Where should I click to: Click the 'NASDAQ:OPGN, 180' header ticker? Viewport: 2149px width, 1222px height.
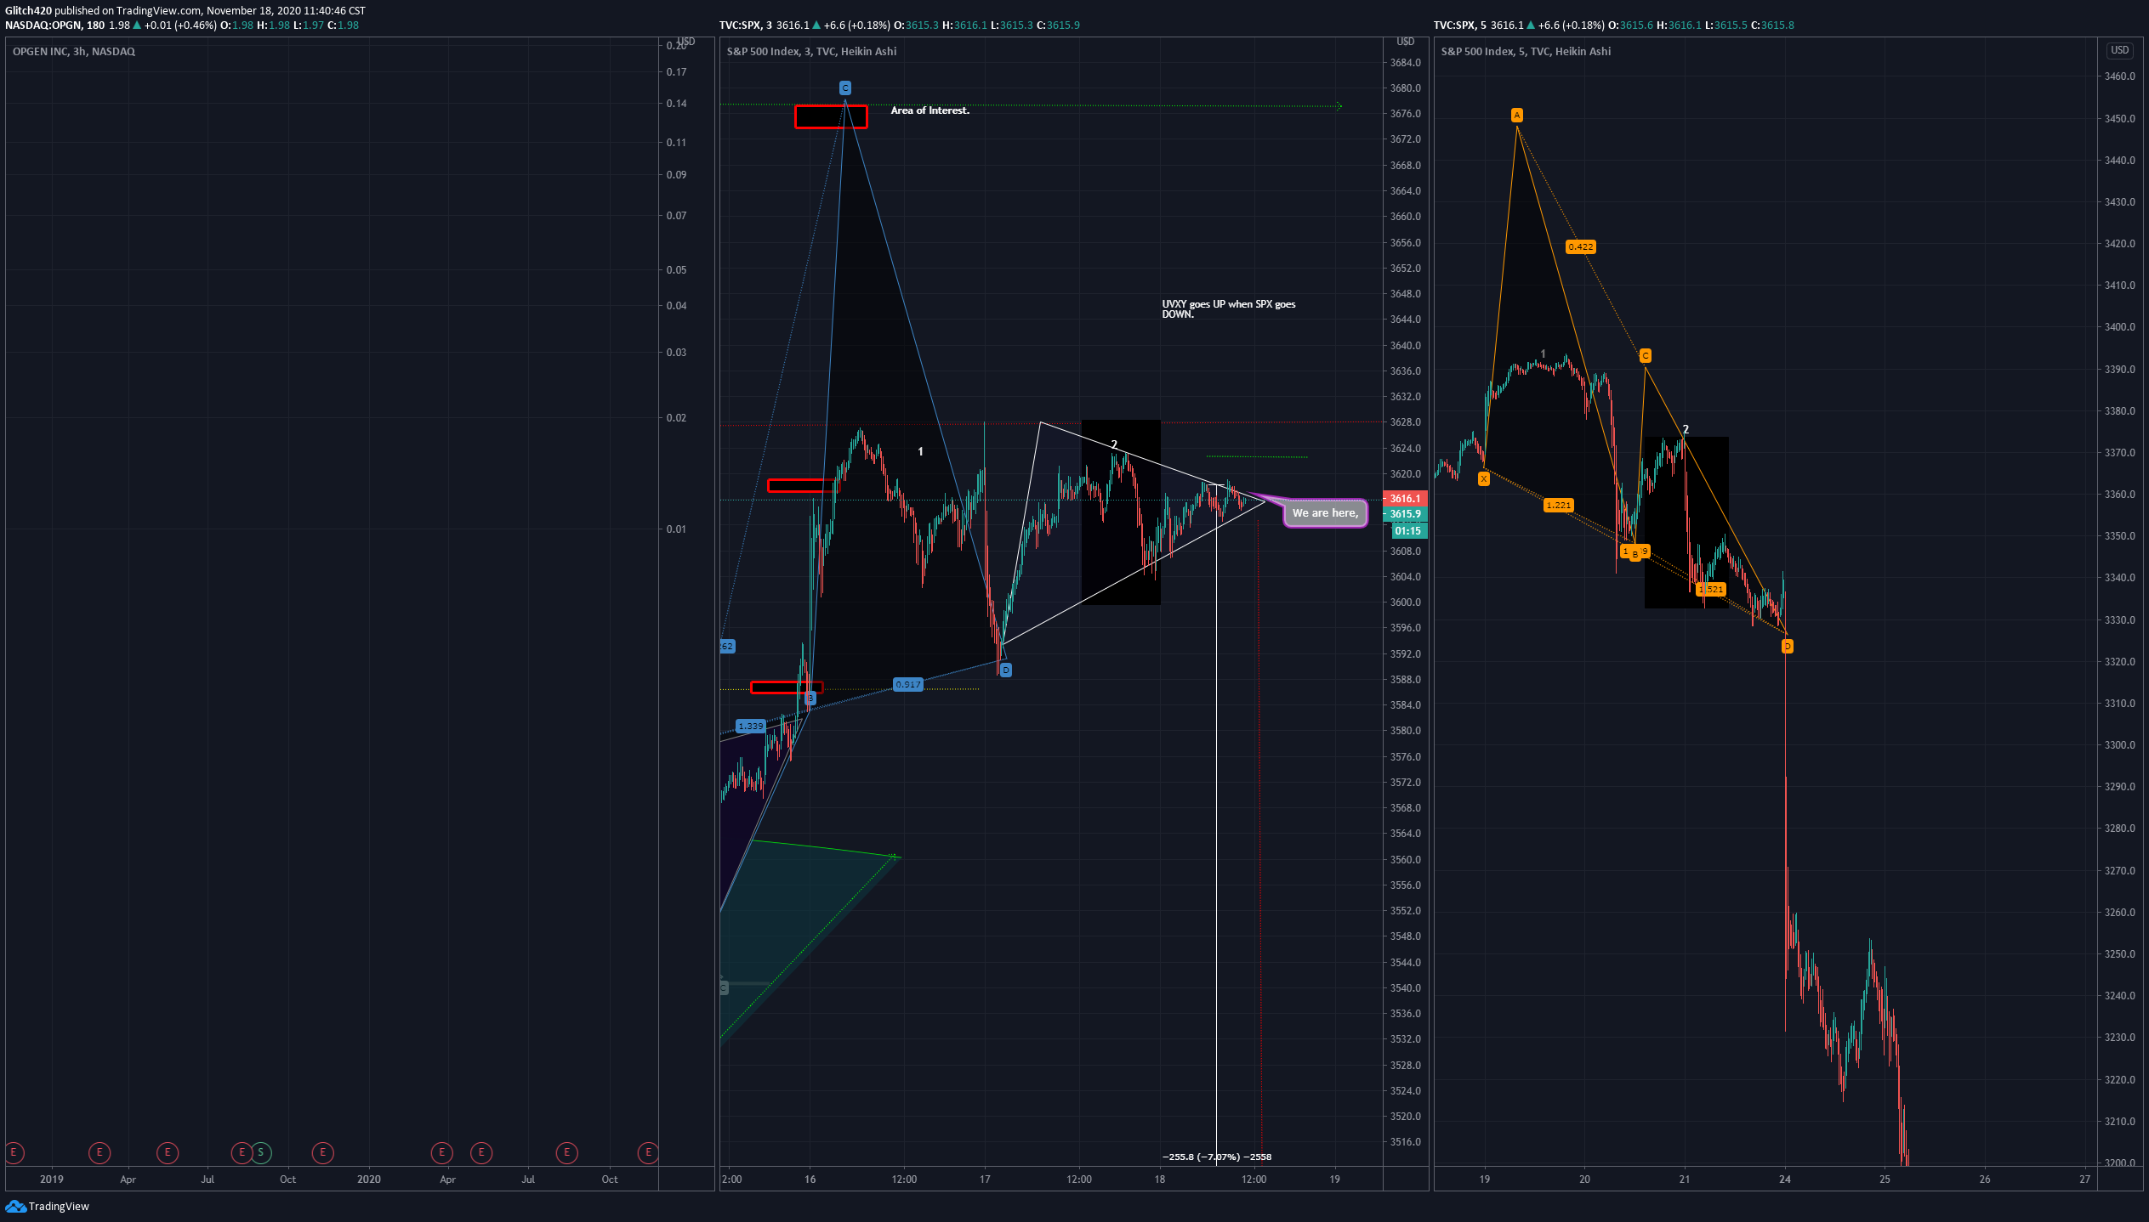coord(54,25)
